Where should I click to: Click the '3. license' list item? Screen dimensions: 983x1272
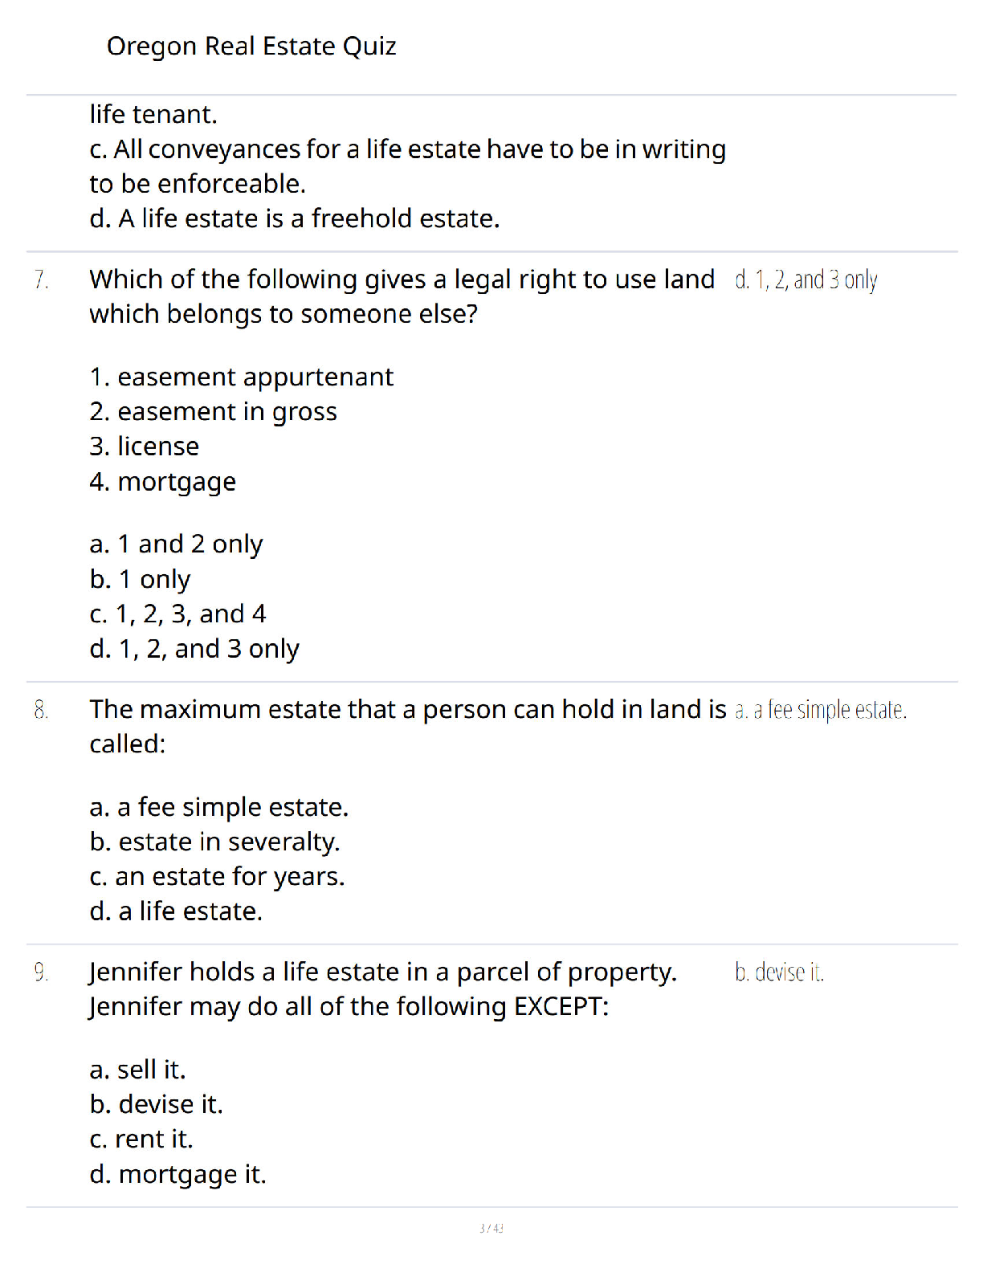pos(145,446)
